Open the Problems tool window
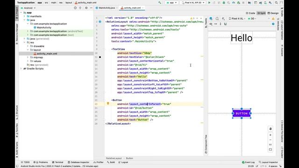The height and width of the screenshot is (168, 299). (x=41, y=162)
